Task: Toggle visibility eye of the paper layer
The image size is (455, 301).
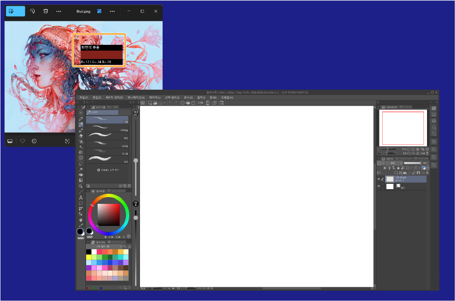Action: (379, 186)
